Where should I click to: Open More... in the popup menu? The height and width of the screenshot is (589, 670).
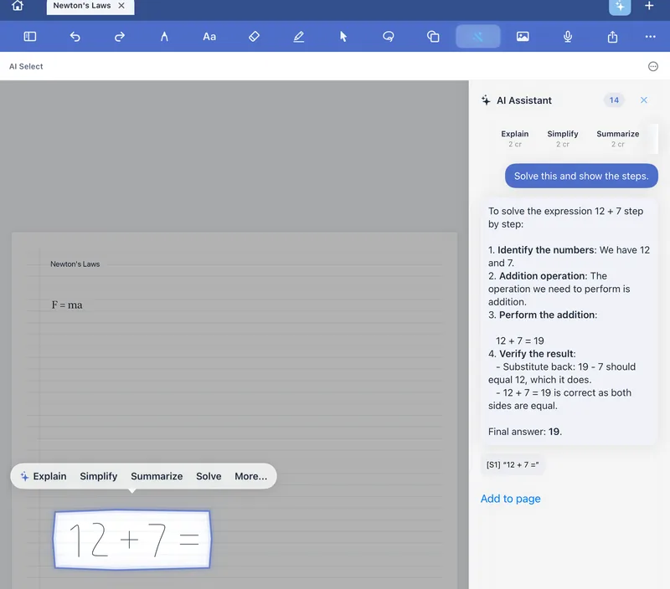(250, 476)
